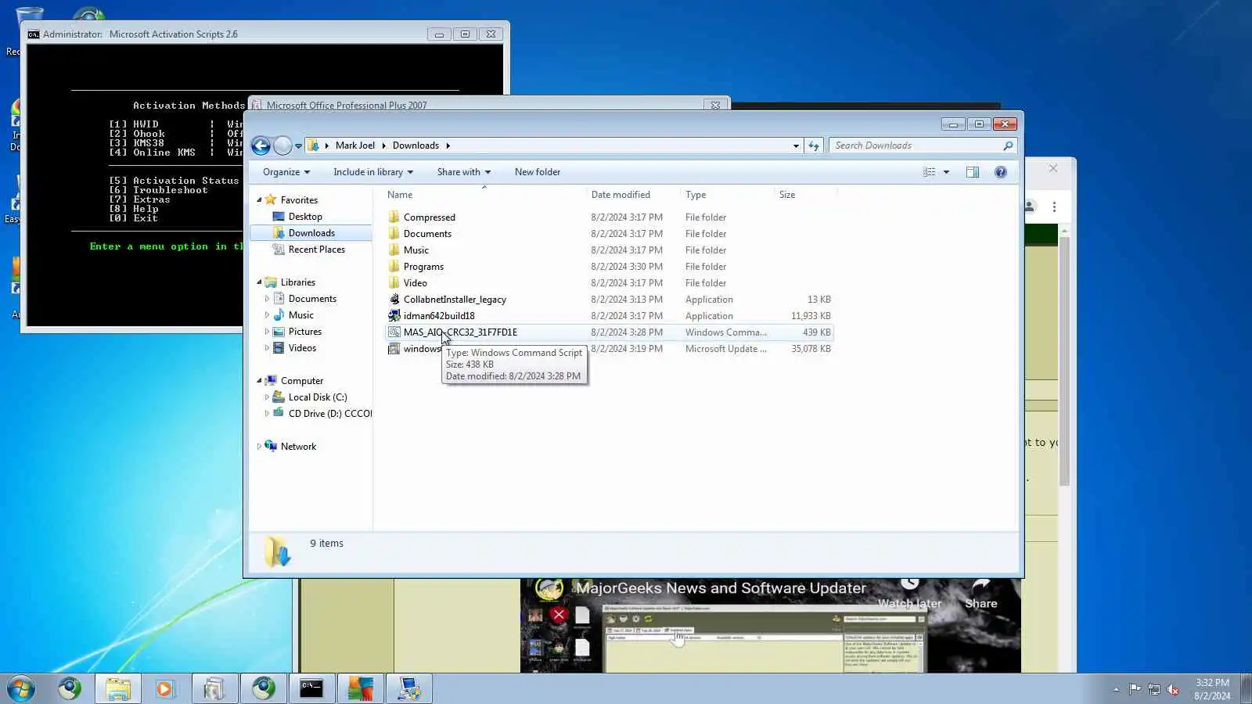Select Network in the navigation pane
This screenshot has width=1252, height=704.
[x=298, y=447]
